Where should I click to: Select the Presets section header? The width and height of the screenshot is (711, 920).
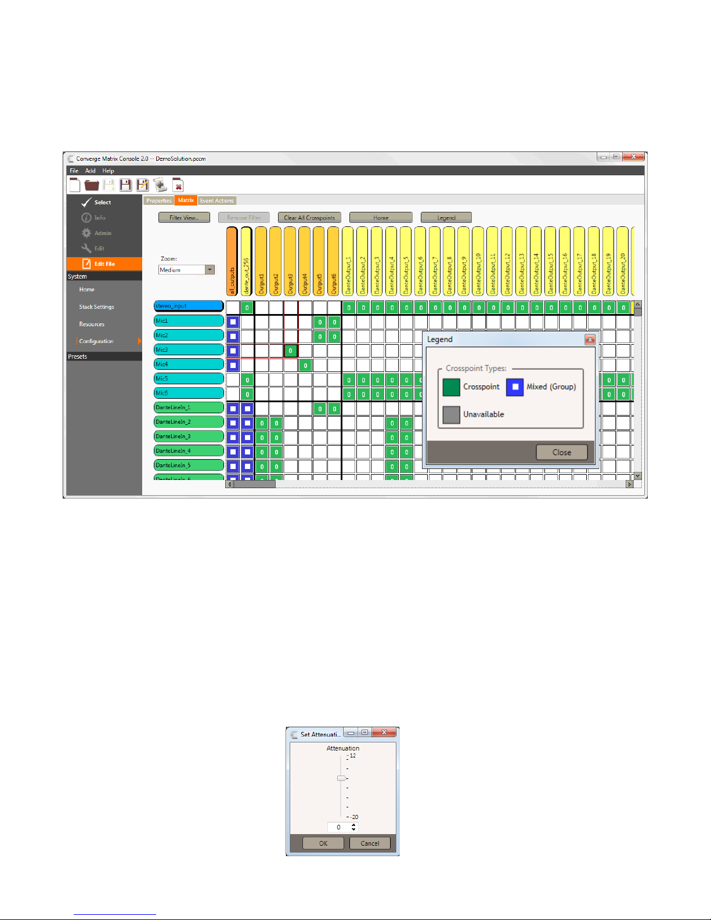pyautogui.click(x=104, y=356)
